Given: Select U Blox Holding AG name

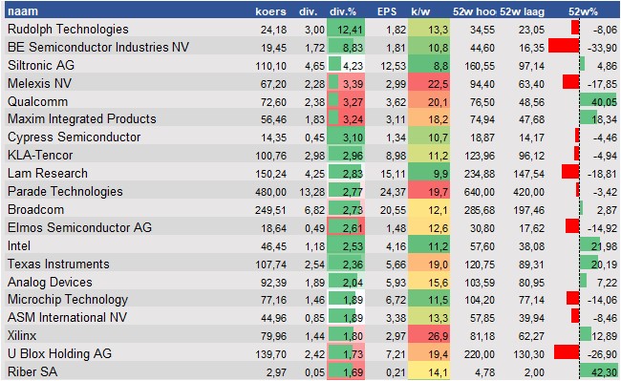Looking at the screenshot, I should click(x=59, y=353).
